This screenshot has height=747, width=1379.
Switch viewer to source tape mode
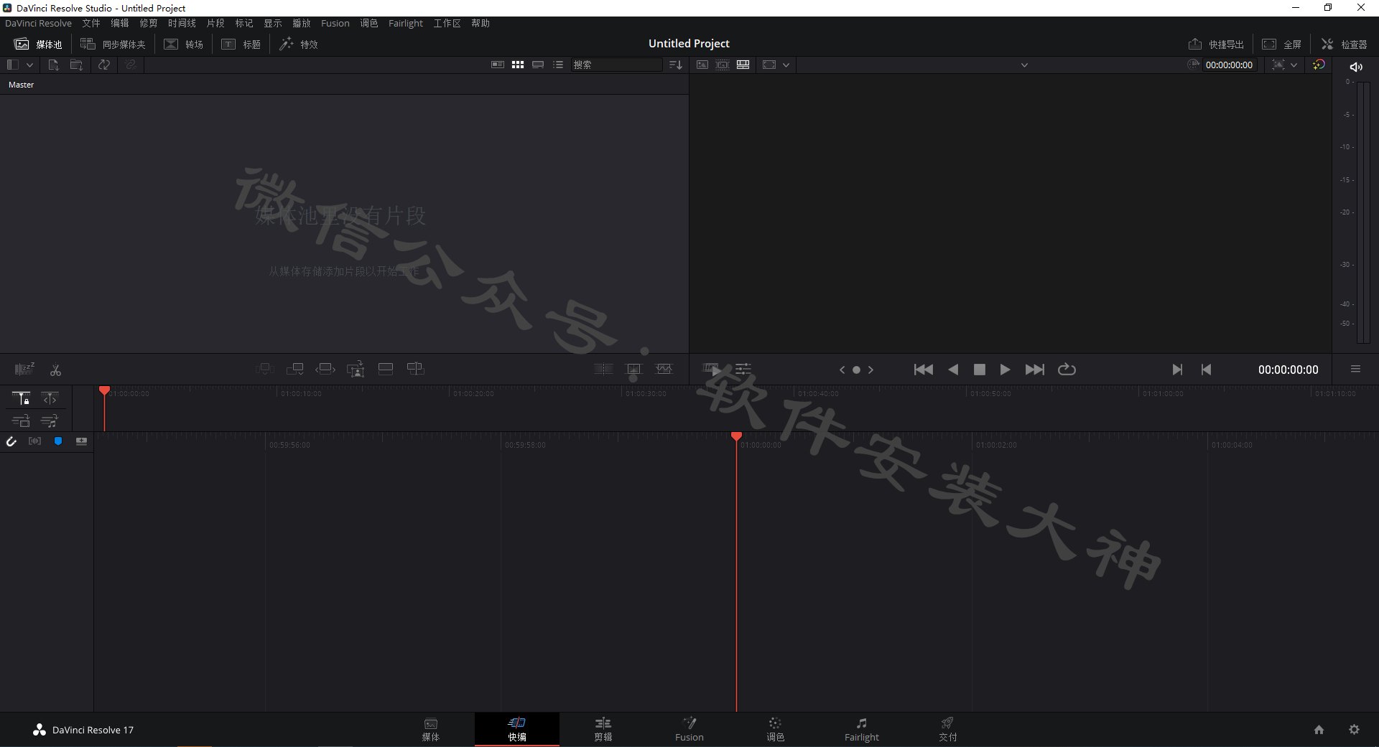[x=723, y=65]
